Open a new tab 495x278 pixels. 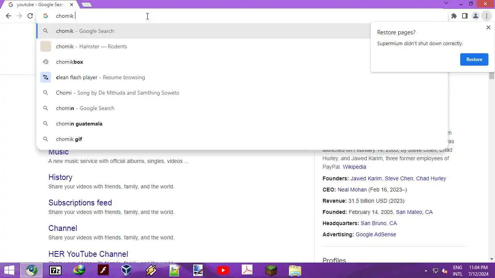click(87, 5)
